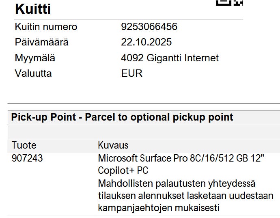280x218 pixels.
Task: Click the QR code fragment at top
Action: point(230,2)
